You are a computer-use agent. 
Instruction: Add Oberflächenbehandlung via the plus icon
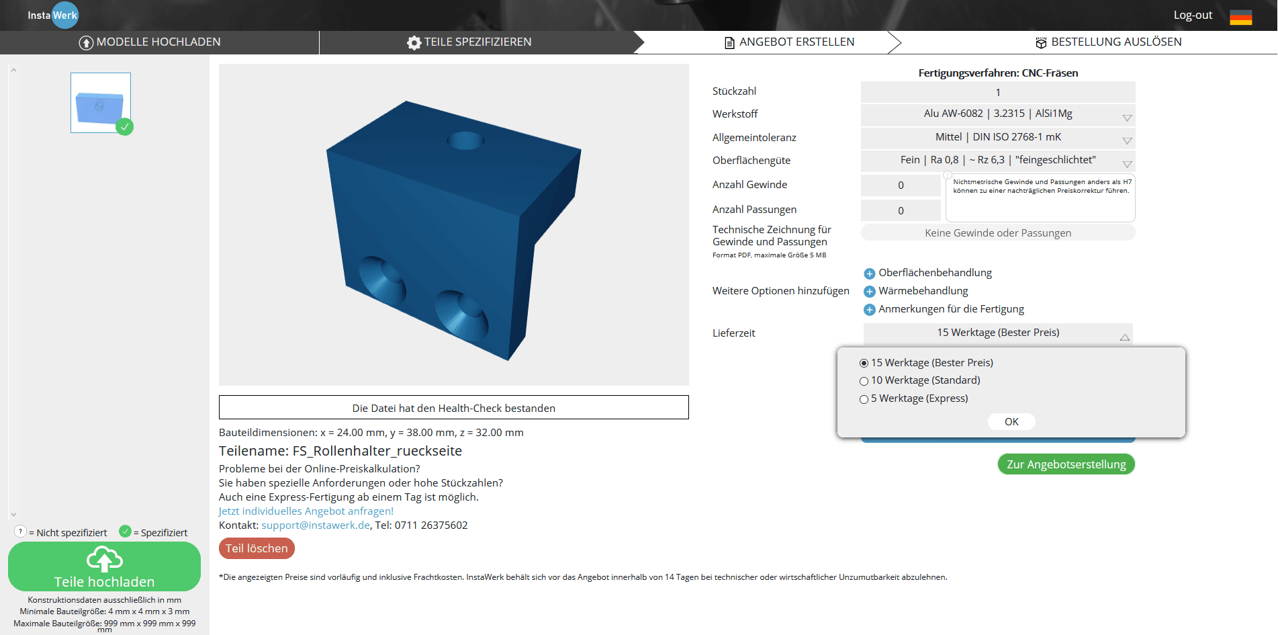869,273
